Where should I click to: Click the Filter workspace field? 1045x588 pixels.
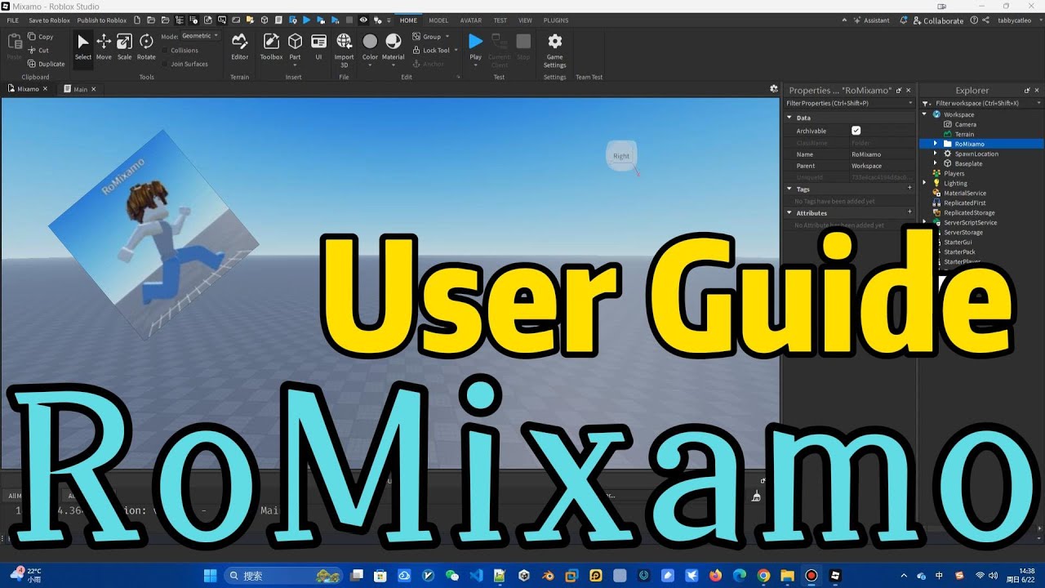point(982,103)
